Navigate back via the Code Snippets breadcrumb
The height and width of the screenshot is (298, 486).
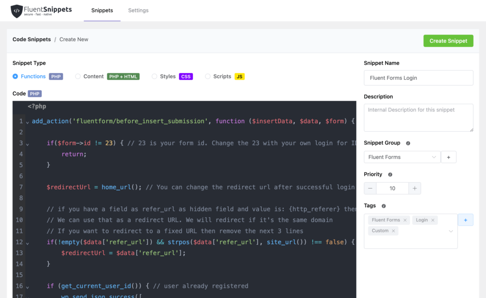pos(31,39)
